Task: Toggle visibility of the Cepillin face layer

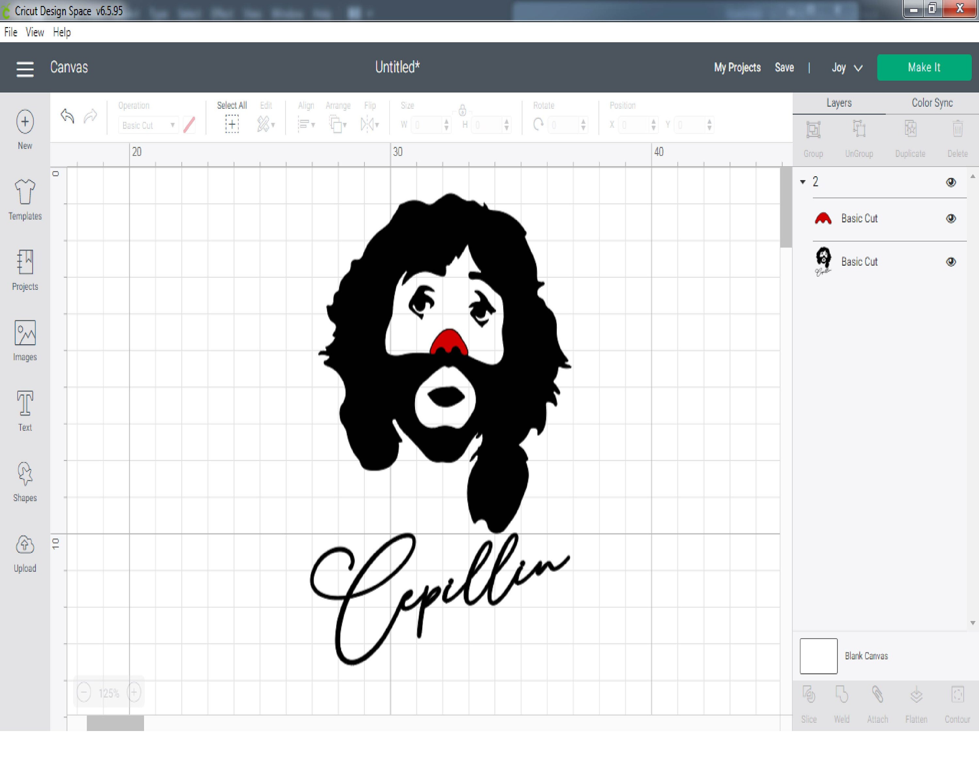Action: coord(951,261)
